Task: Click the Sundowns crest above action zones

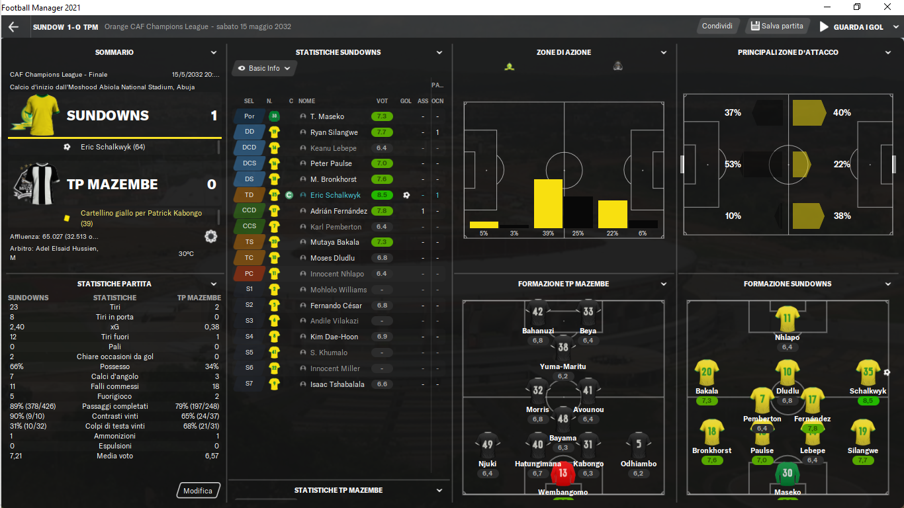Action: pos(510,66)
